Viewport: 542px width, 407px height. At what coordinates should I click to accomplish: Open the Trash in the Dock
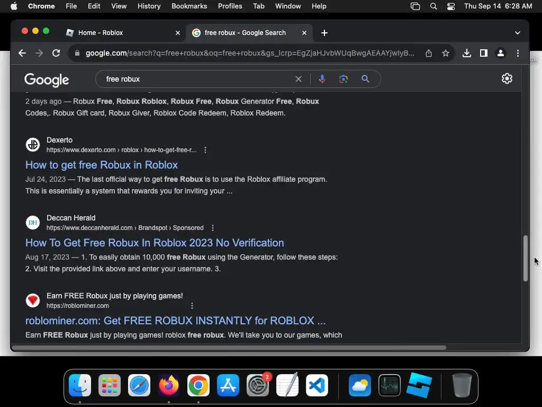pos(462,385)
